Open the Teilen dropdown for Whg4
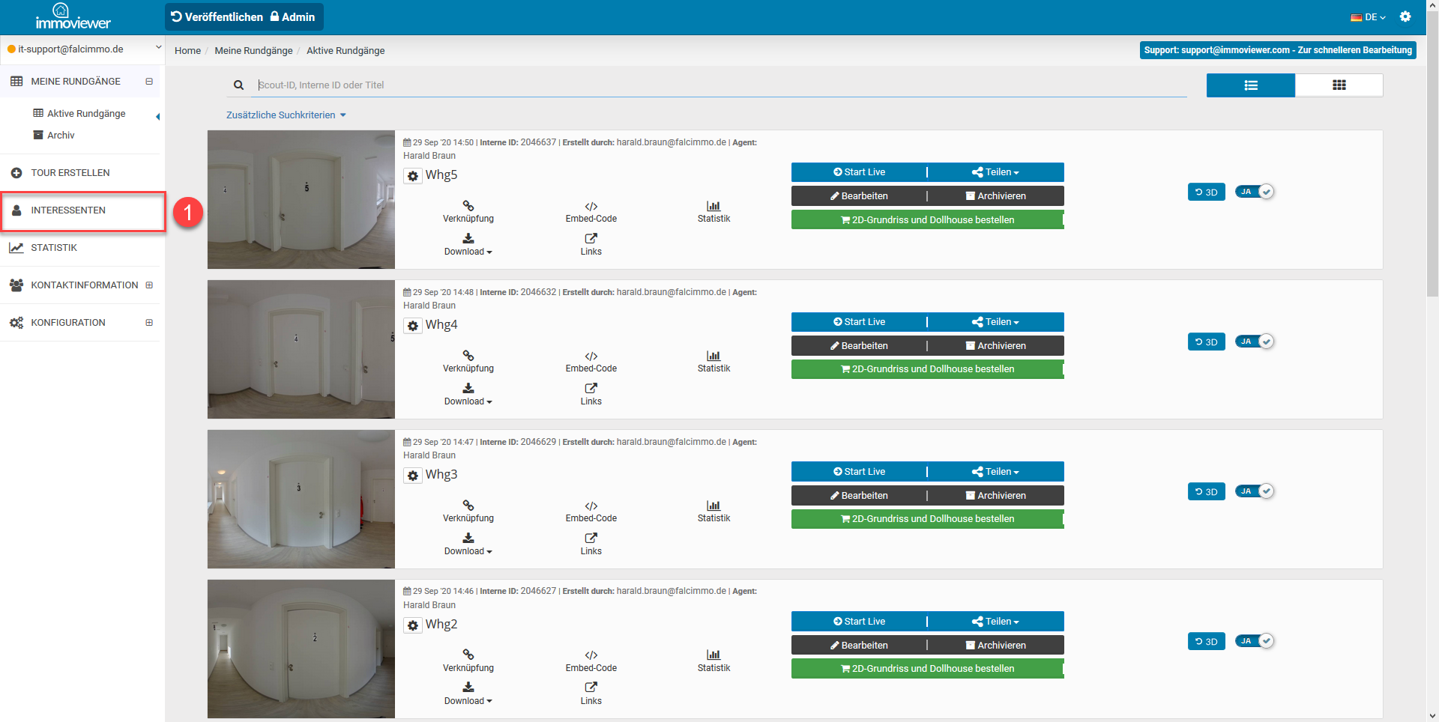The height and width of the screenshot is (722, 1439). click(995, 322)
